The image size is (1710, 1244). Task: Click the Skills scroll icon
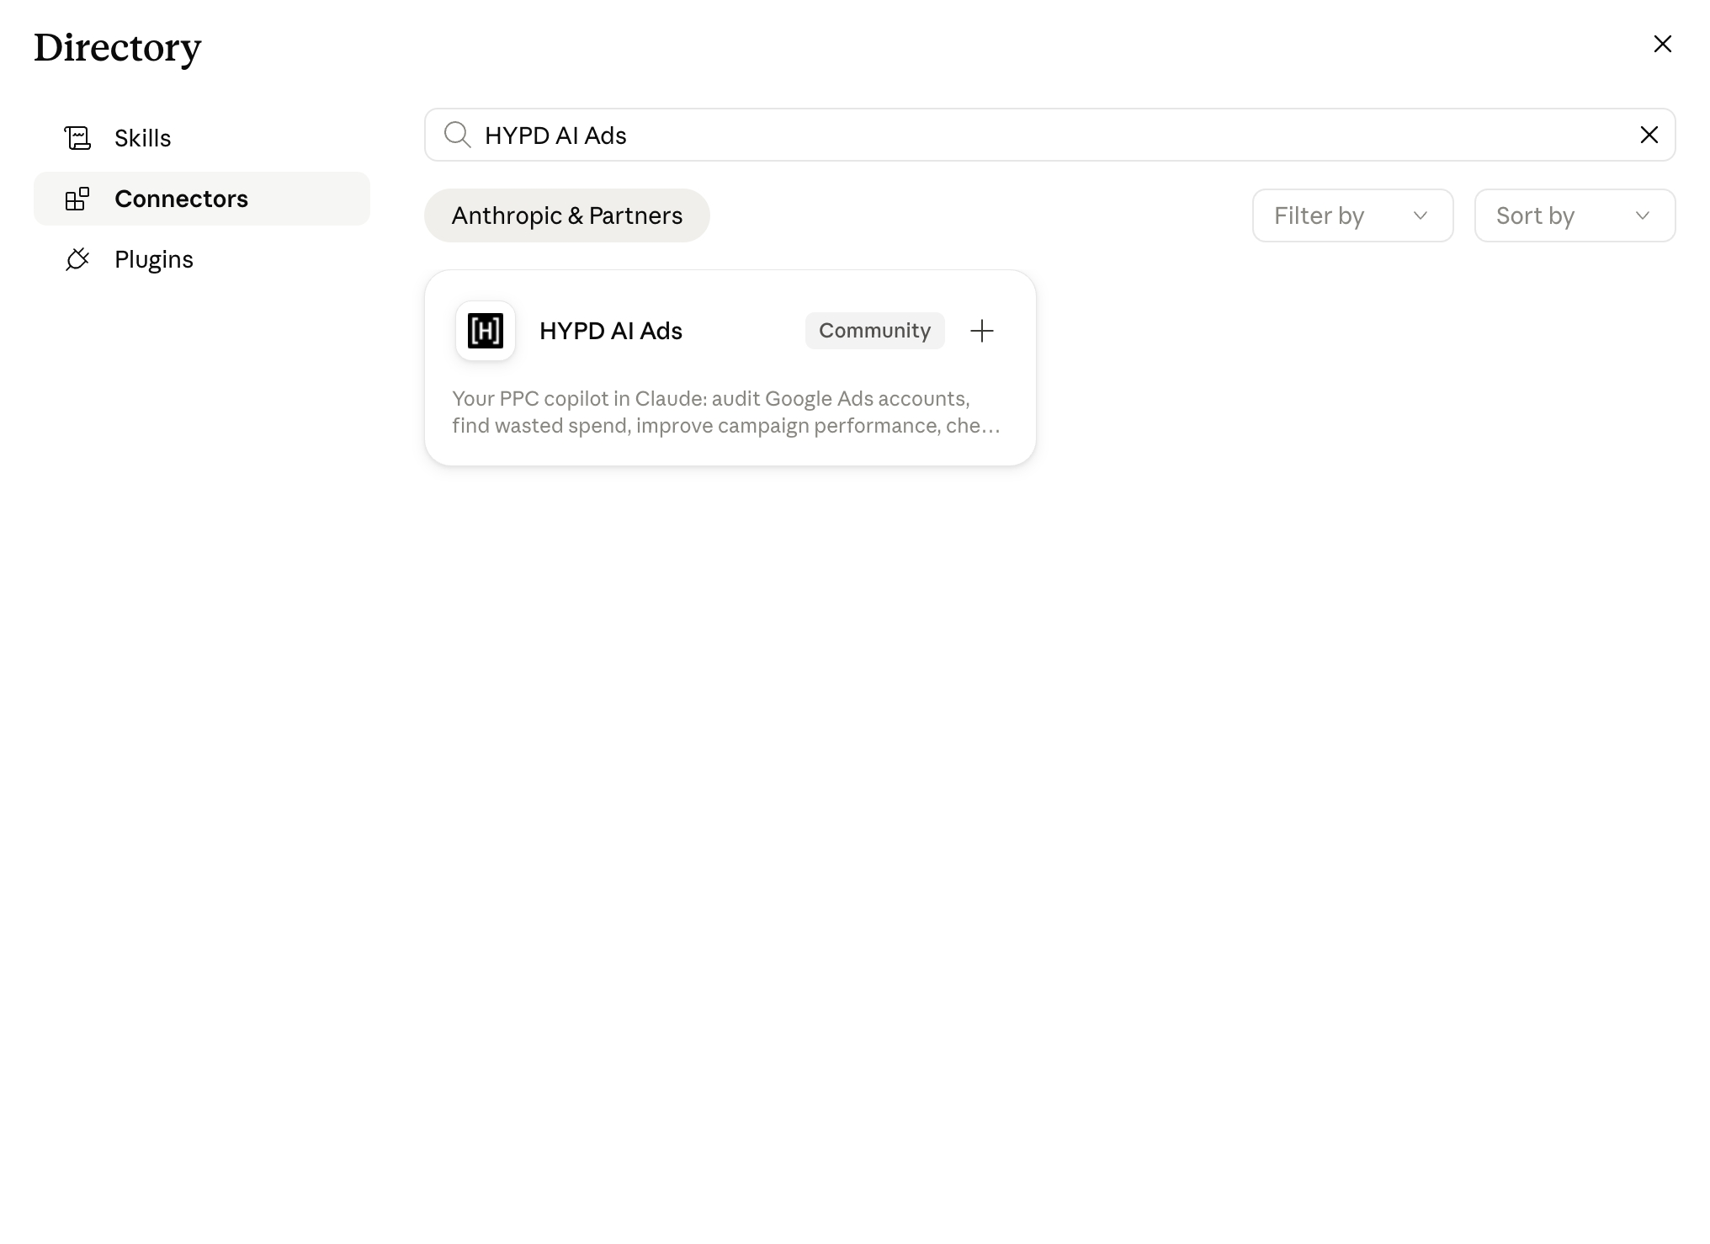pyautogui.click(x=77, y=138)
